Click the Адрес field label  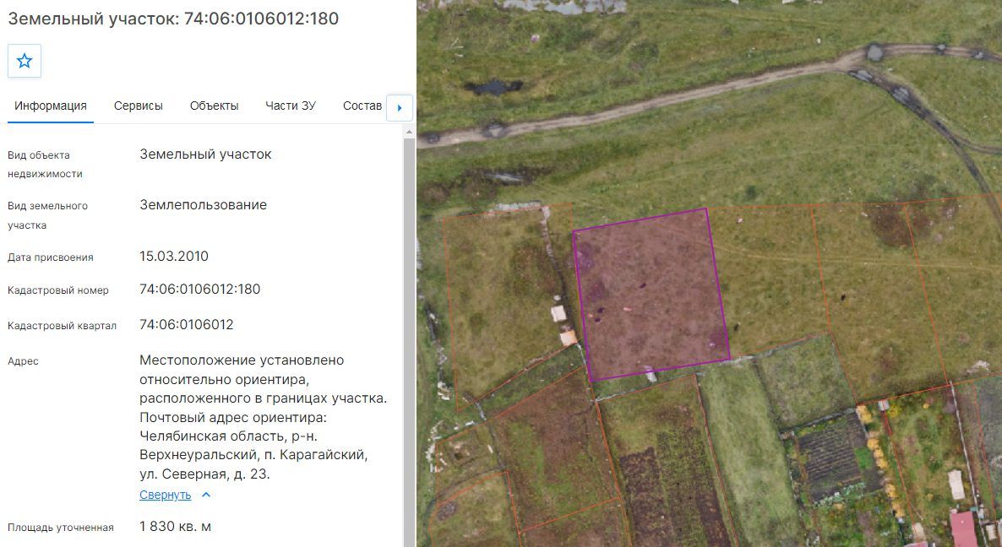pyautogui.click(x=23, y=361)
